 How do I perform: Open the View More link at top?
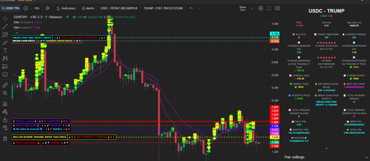coord(25,1)
